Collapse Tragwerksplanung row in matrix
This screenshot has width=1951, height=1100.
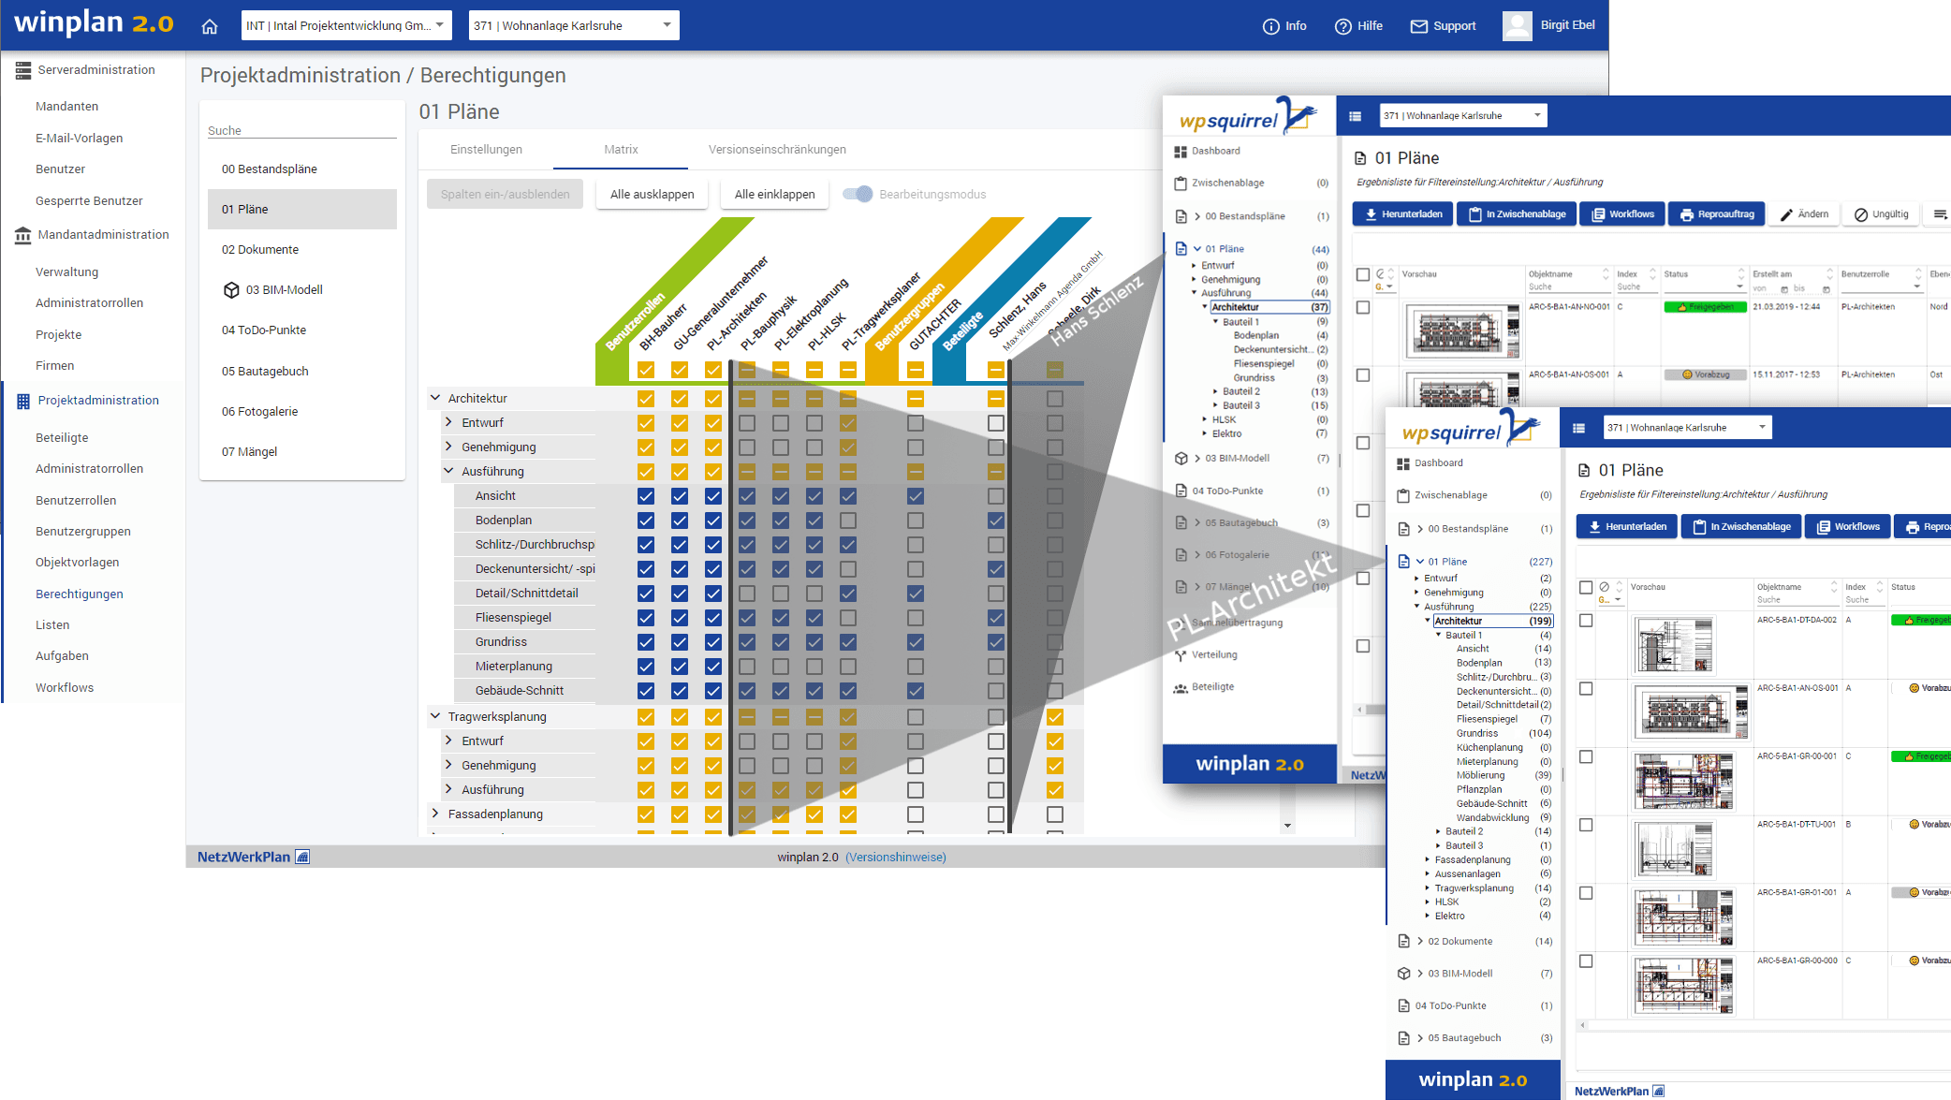coord(435,716)
